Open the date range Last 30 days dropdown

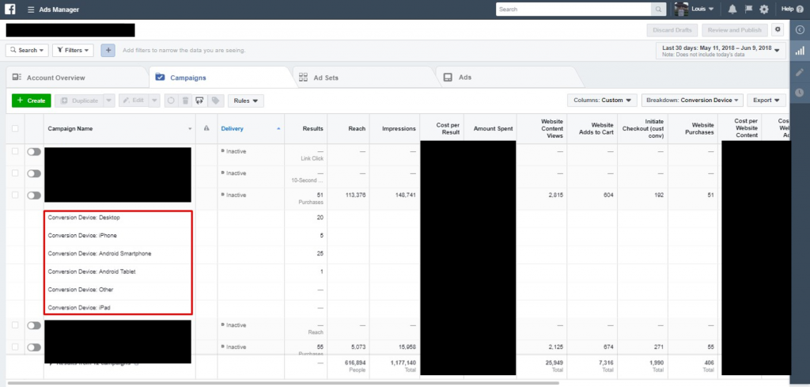pos(721,51)
